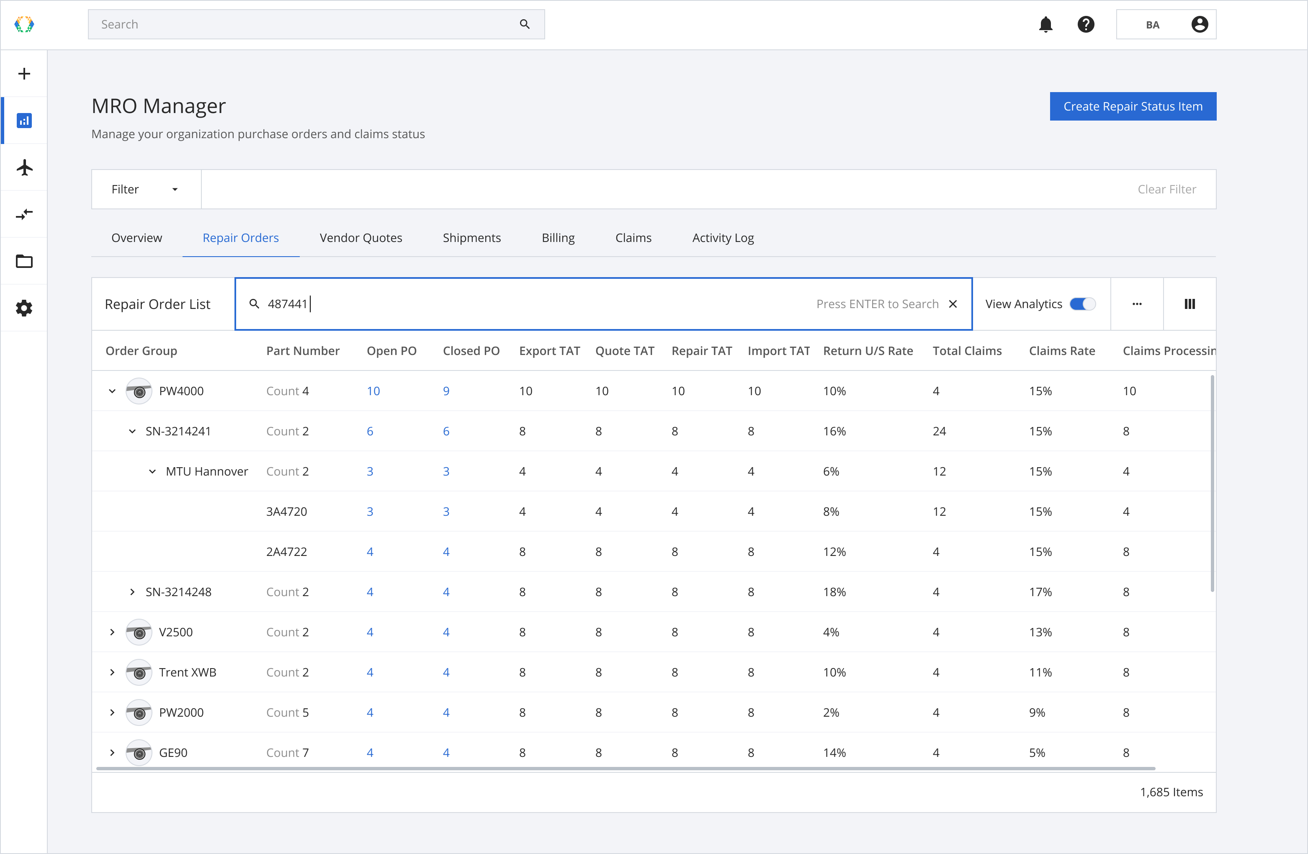
Task: Open the airplane sidebar icon
Action: [24, 167]
